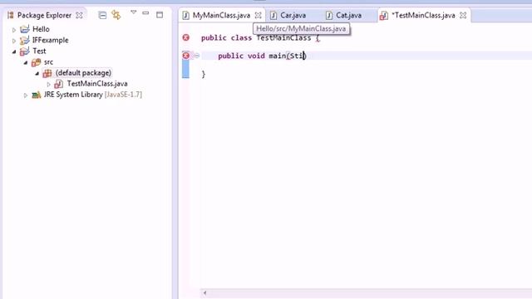The height and width of the screenshot is (299, 532).
Task: Click Collapse All icon in Package Explorer
Action: coord(102,15)
